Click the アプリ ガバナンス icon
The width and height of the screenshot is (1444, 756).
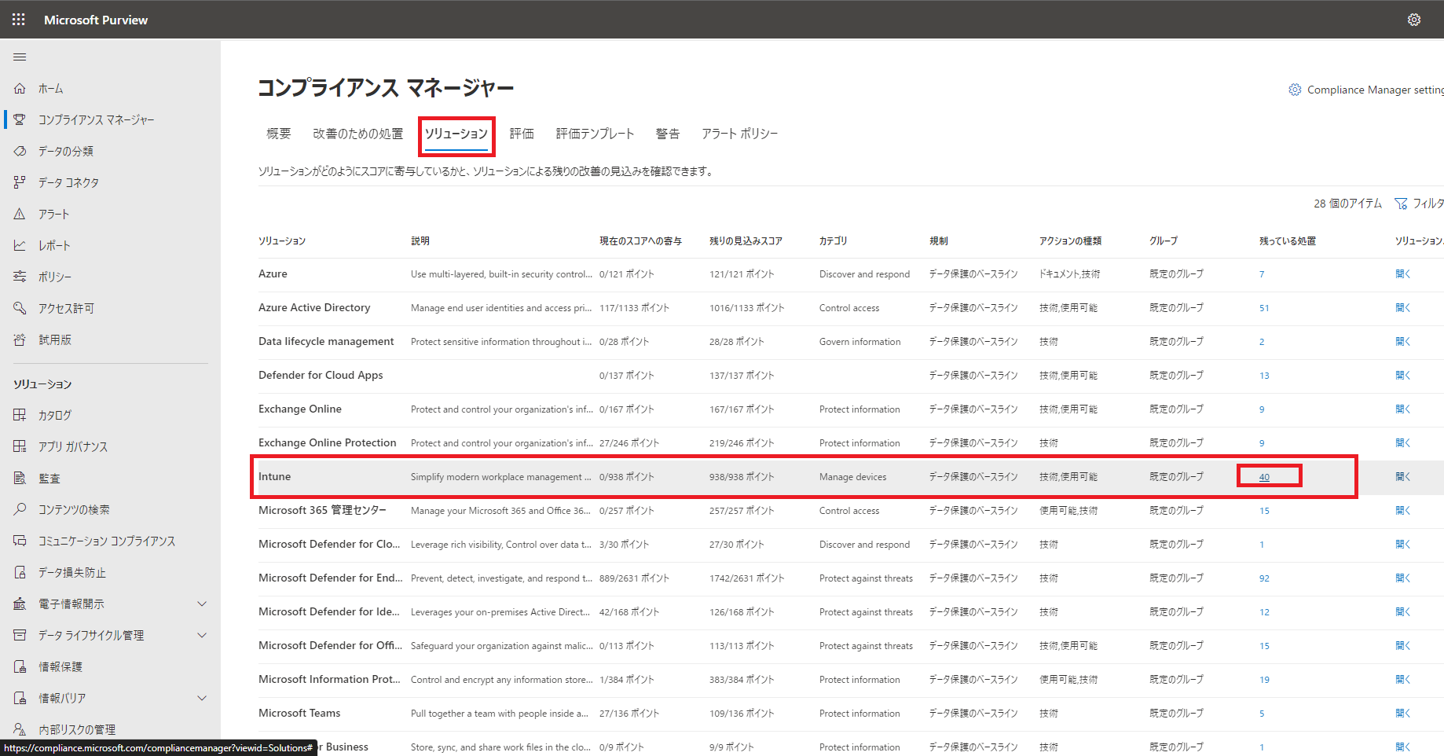click(x=20, y=446)
